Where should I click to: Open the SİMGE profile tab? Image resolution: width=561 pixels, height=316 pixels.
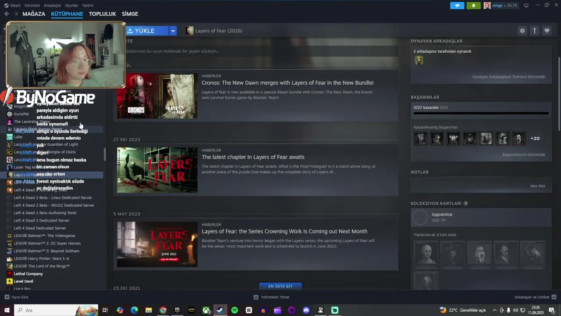point(130,14)
